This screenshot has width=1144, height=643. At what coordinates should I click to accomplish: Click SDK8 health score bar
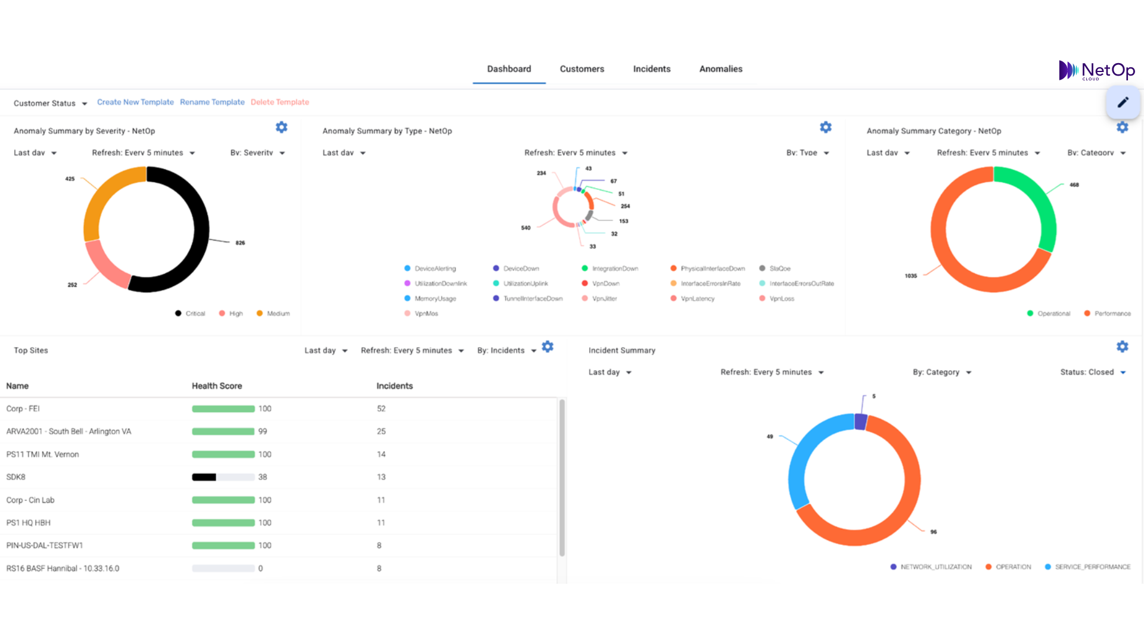pos(223,477)
